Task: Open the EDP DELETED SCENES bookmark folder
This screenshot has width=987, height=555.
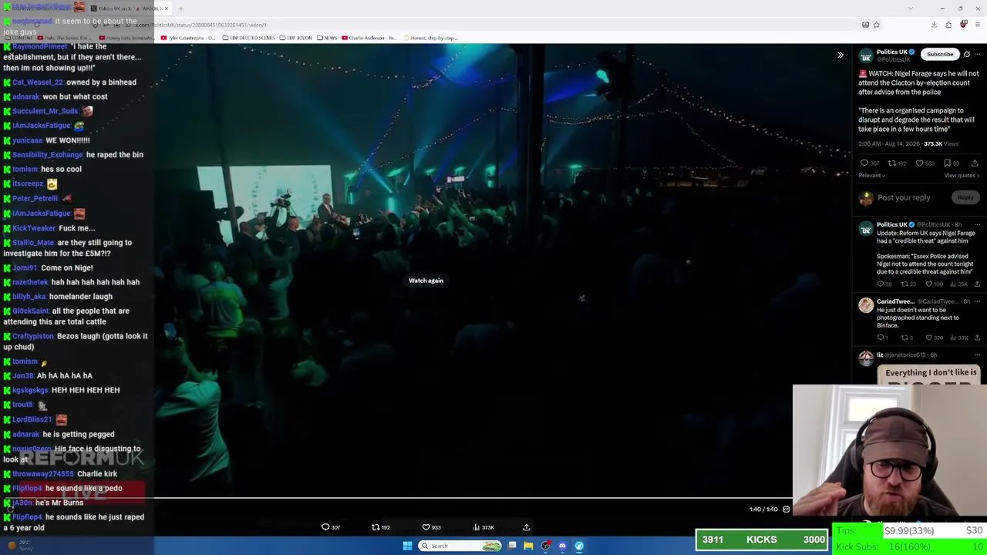Action: click(x=248, y=38)
